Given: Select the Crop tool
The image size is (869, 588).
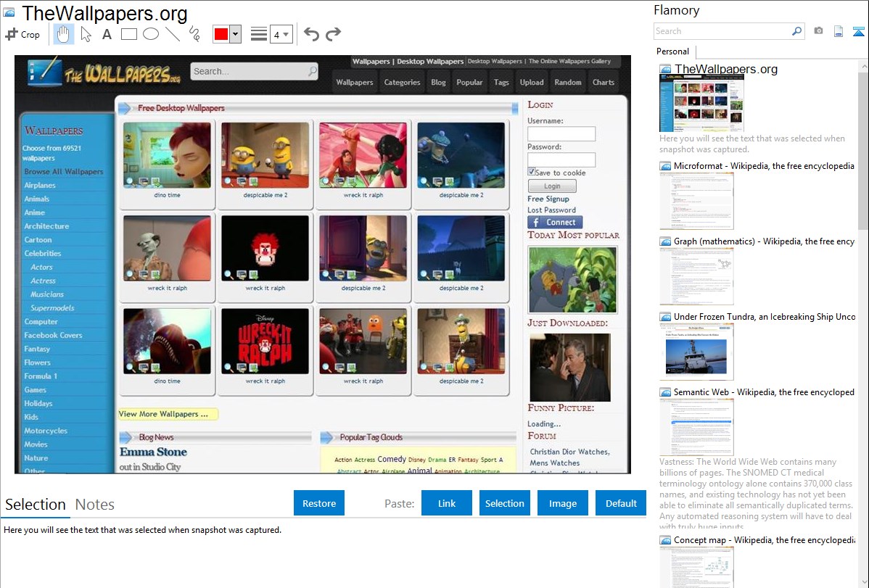Looking at the screenshot, I should (x=22, y=34).
